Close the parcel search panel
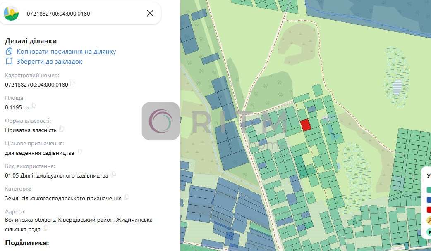The height and width of the screenshot is (251, 431). (x=150, y=13)
